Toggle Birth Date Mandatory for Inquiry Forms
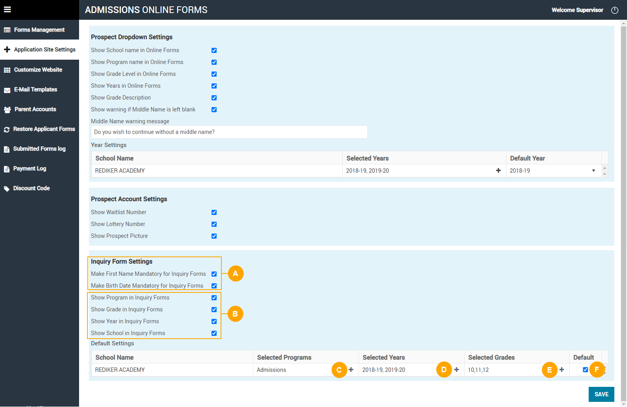Screen dimensions: 627x407 pos(214,286)
